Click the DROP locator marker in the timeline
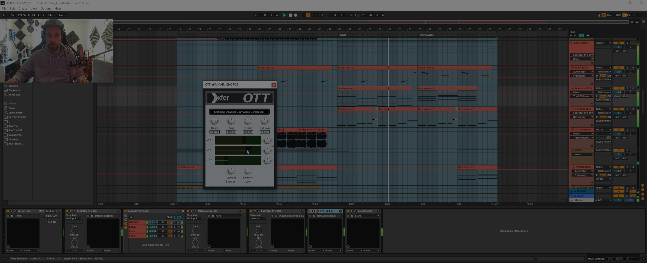Screen dimensions: 647x263 (x=342, y=35)
